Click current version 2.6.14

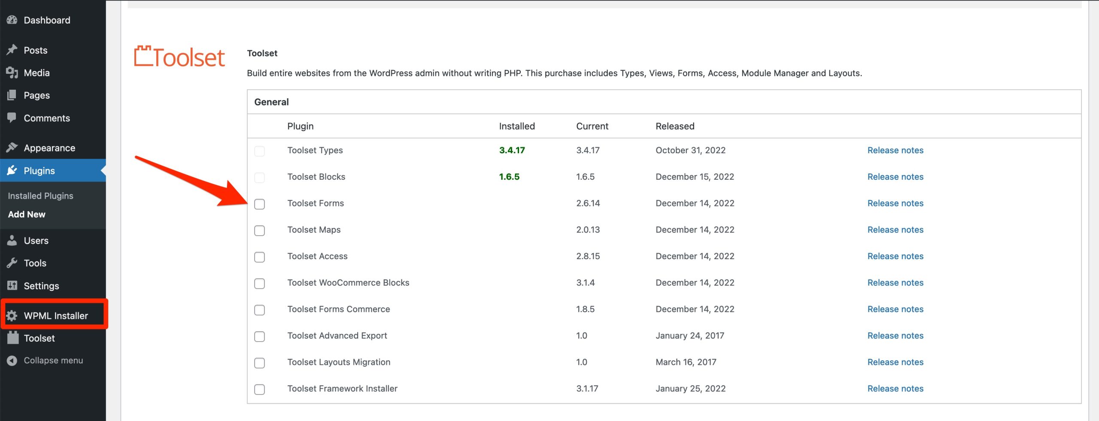click(588, 203)
